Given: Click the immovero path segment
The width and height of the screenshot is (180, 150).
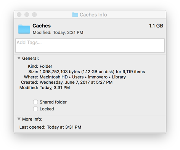Looking at the screenshot, I should pyautogui.click(x=98, y=77).
